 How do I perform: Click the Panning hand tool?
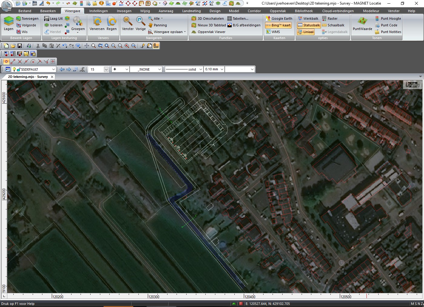coord(157,25)
